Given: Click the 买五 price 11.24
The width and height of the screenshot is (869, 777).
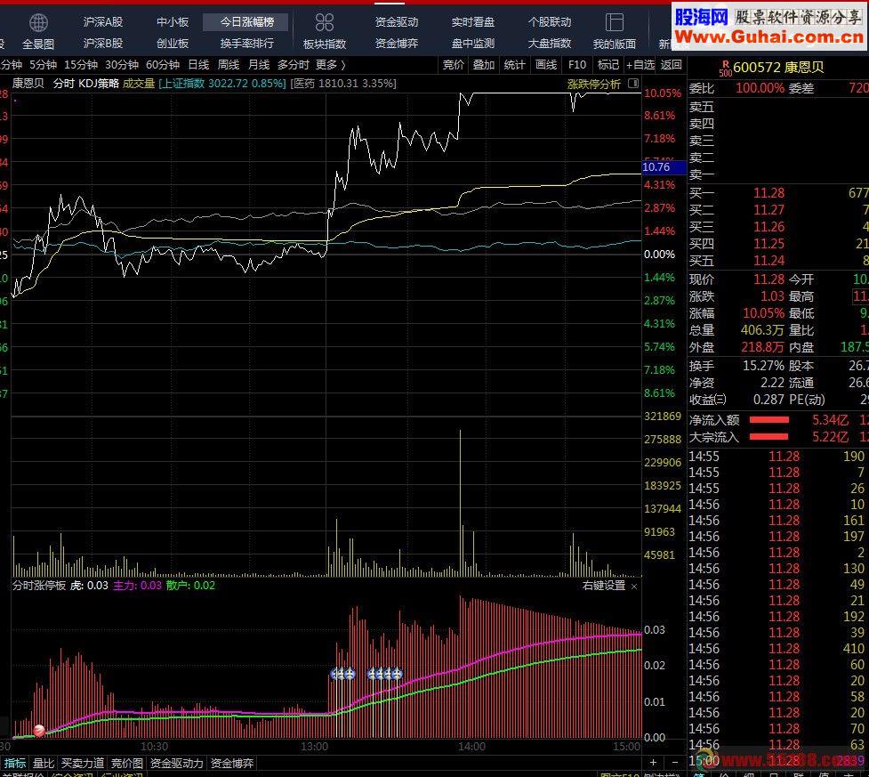Looking at the screenshot, I should [x=768, y=261].
